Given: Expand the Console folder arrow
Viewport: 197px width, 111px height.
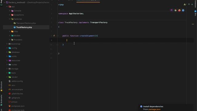Looking at the screenshot, I should (10, 11).
